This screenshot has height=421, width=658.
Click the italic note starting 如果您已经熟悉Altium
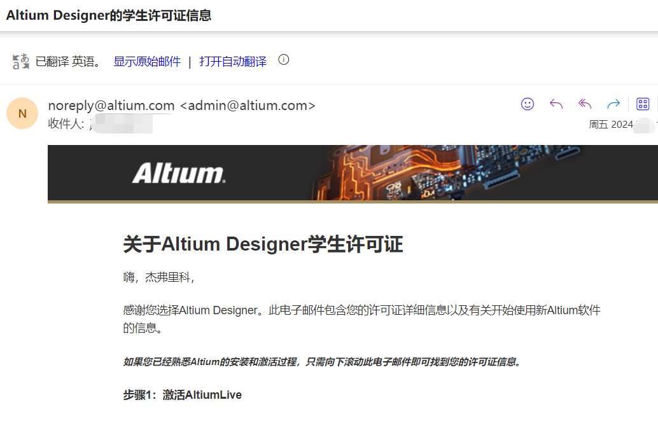(322, 361)
